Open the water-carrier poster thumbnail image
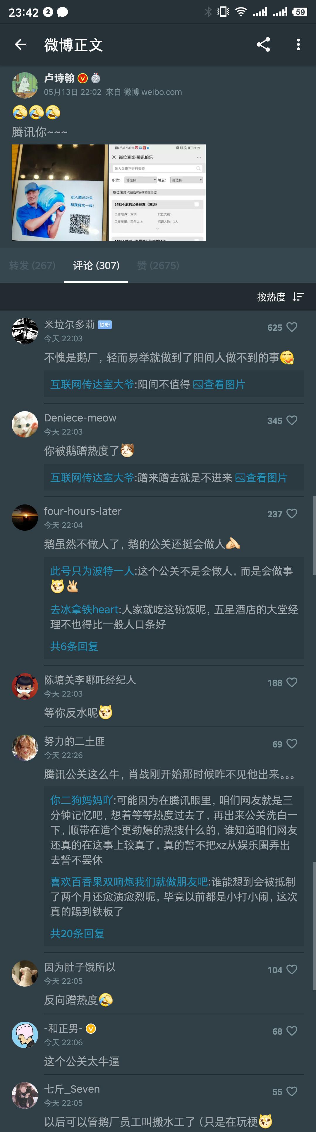The height and width of the screenshot is (1132, 316). point(60,192)
